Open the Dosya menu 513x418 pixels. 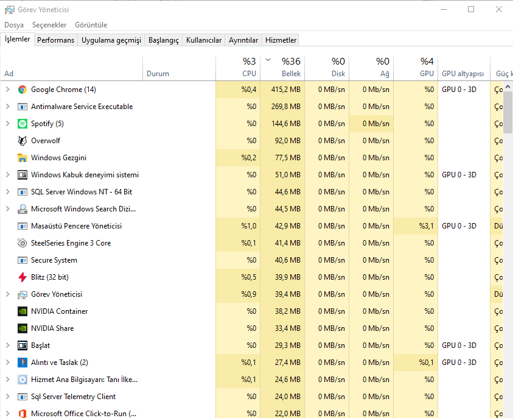click(14, 25)
